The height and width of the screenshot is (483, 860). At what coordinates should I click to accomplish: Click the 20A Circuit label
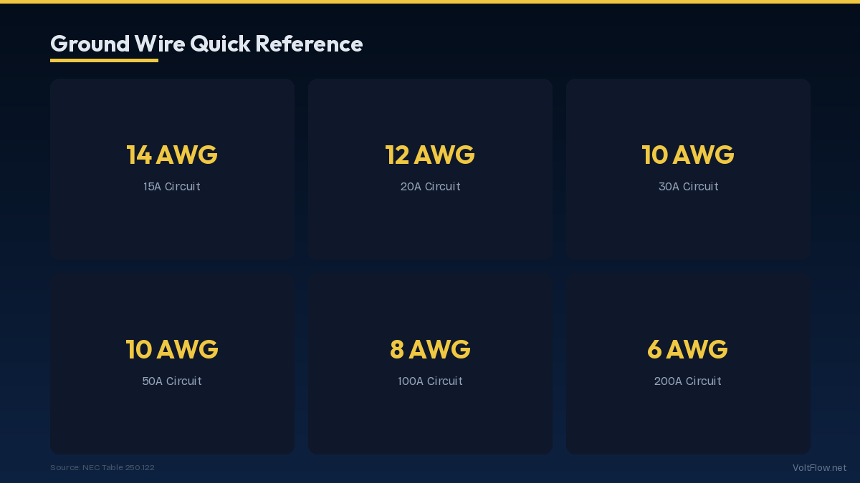pos(430,187)
